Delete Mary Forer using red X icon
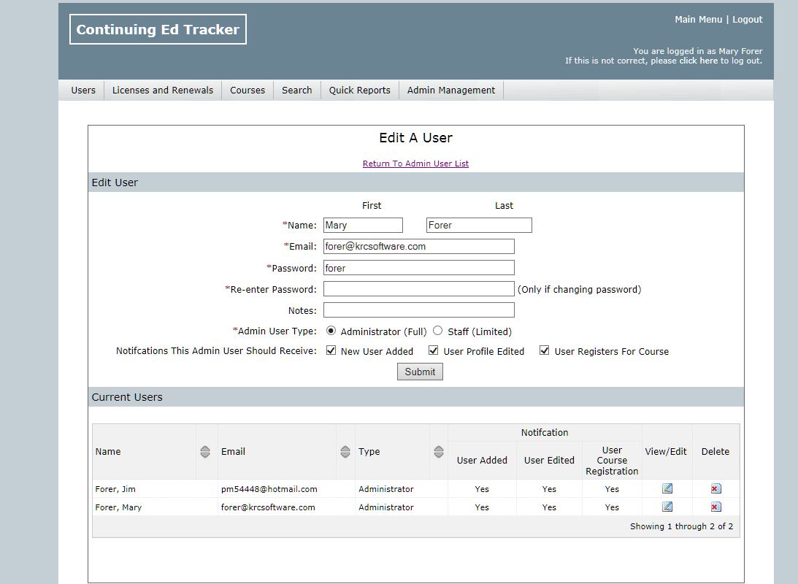The image size is (798, 584). click(715, 507)
